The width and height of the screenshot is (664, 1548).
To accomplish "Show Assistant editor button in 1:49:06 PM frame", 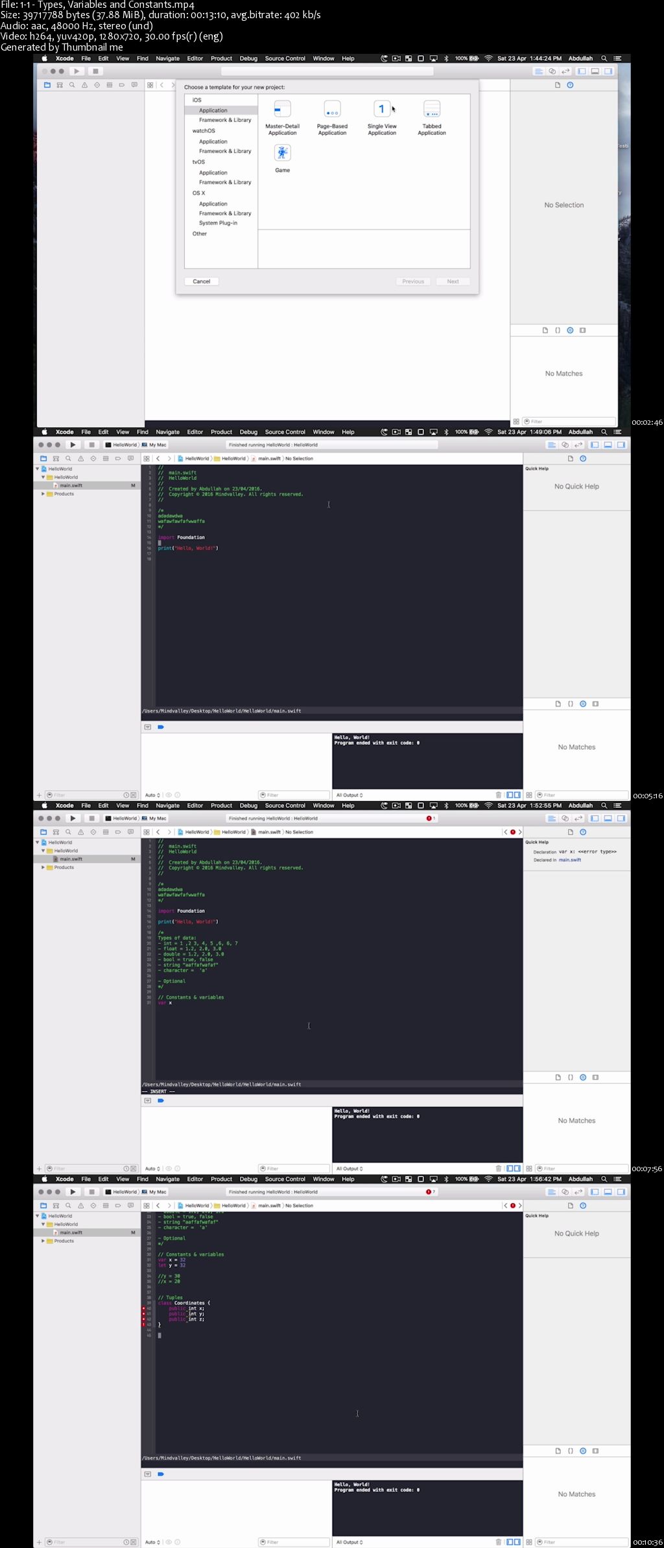I will [x=565, y=445].
